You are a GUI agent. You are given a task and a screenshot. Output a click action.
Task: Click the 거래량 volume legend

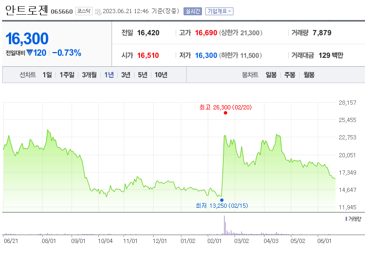point(353,219)
